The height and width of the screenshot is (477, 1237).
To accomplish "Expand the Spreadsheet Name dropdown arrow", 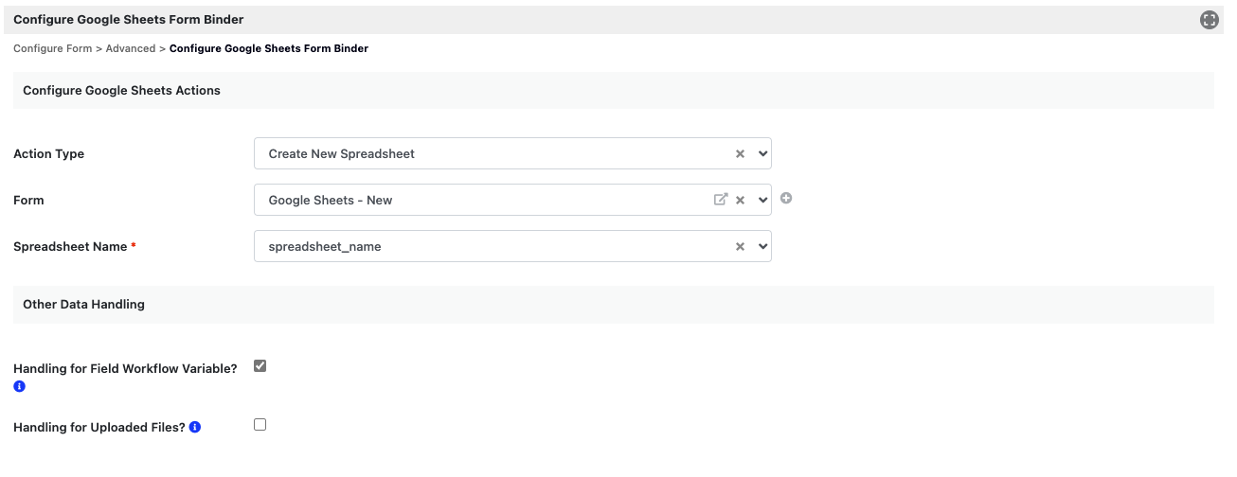I will (x=762, y=247).
